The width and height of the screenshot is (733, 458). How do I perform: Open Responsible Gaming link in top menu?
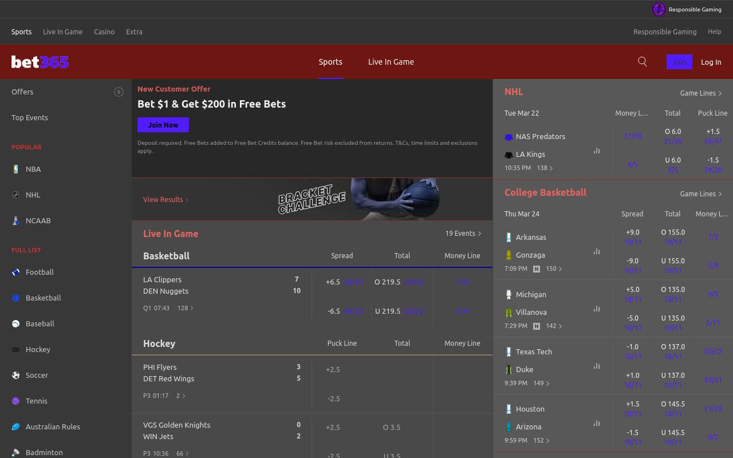click(x=665, y=32)
